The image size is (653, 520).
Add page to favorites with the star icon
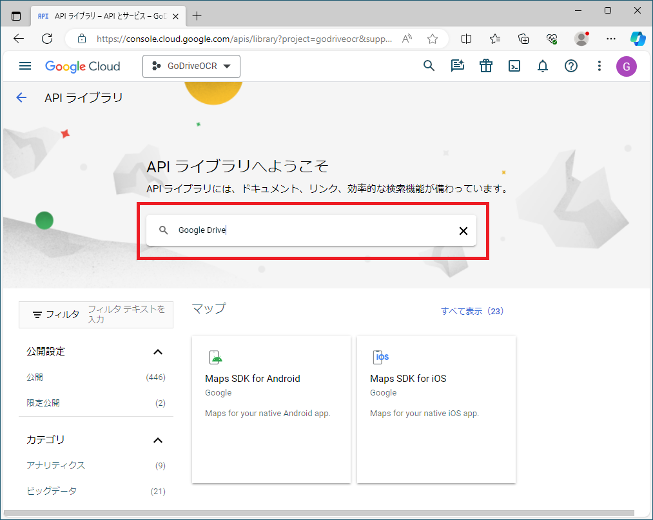tap(433, 39)
